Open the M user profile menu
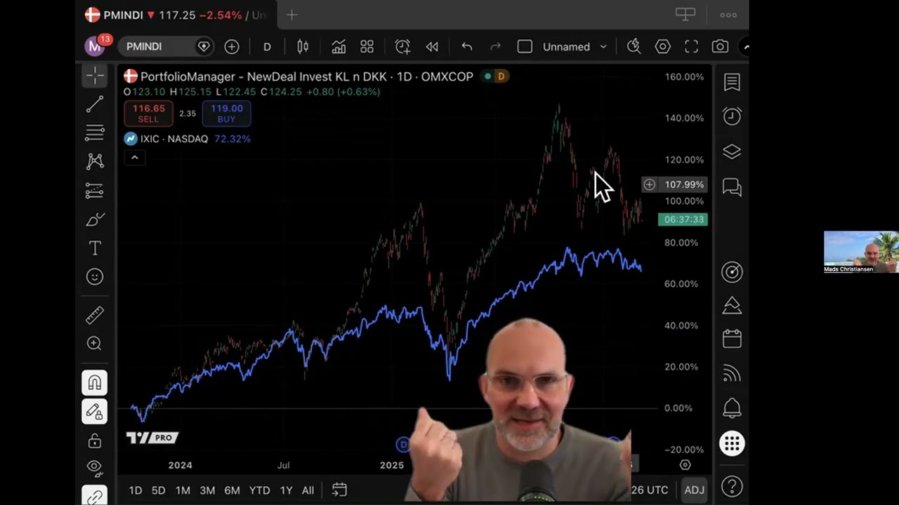 click(95, 46)
